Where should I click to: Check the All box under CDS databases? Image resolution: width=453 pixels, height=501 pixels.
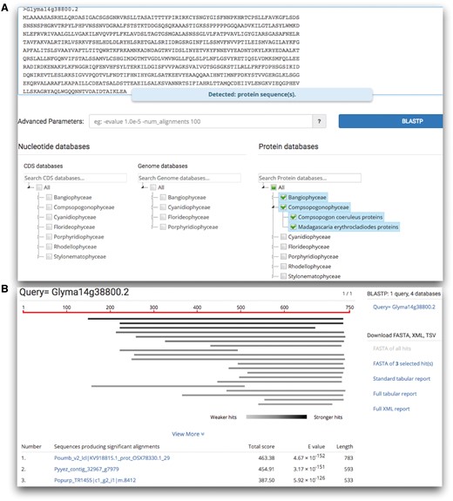pos(39,187)
